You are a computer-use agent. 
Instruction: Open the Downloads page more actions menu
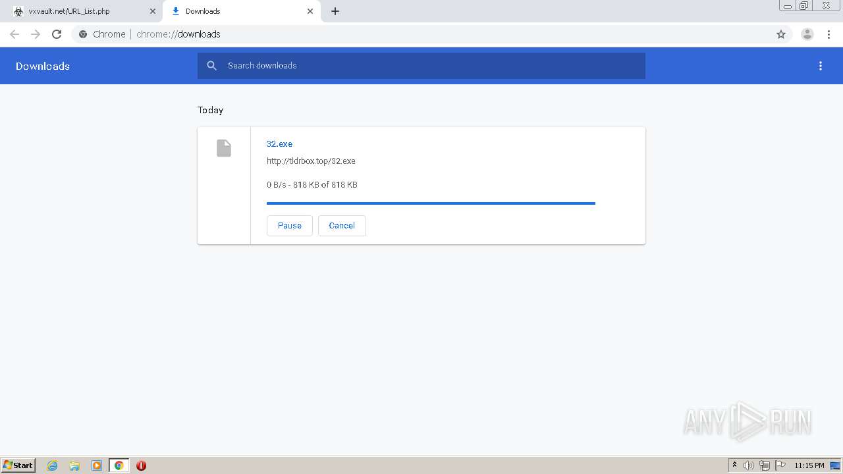pyautogui.click(x=821, y=66)
